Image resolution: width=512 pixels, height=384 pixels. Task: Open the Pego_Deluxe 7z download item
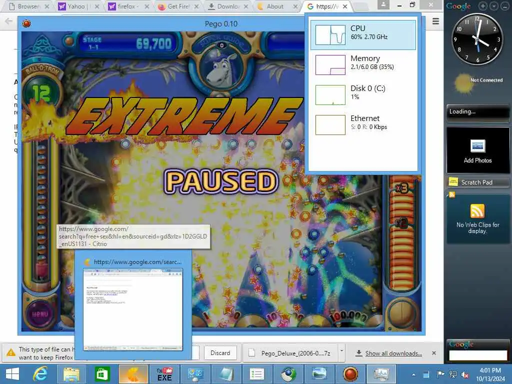290,353
